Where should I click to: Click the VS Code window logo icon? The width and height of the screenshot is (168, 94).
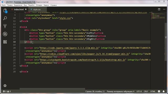point(2,2)
